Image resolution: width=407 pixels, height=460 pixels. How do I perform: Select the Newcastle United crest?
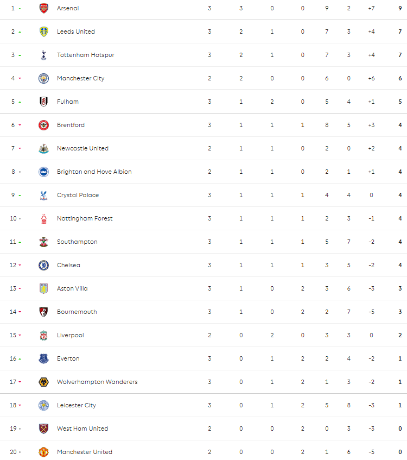[x=44, y=148]
